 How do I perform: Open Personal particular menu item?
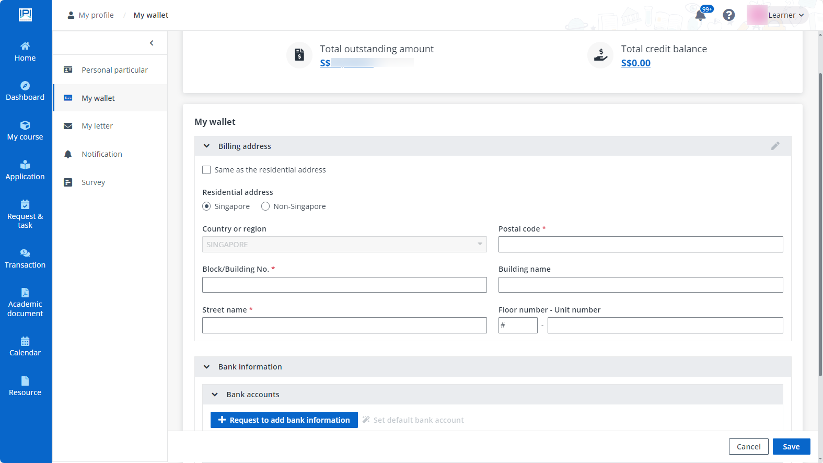coord(110,70)
